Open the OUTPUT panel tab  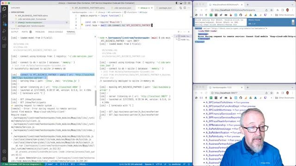(15, 32)
